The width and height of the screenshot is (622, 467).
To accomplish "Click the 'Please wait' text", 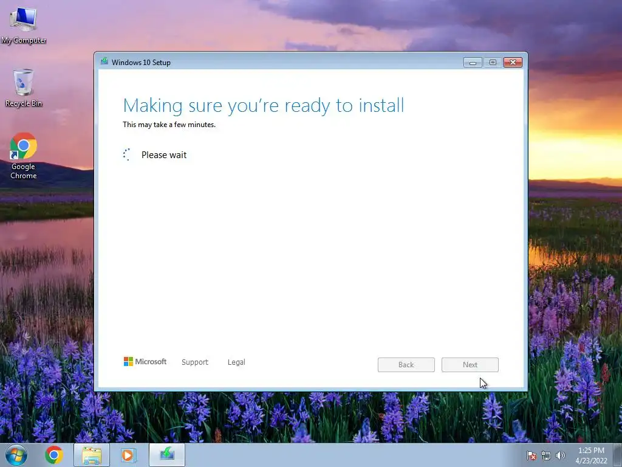I will 164,155.
